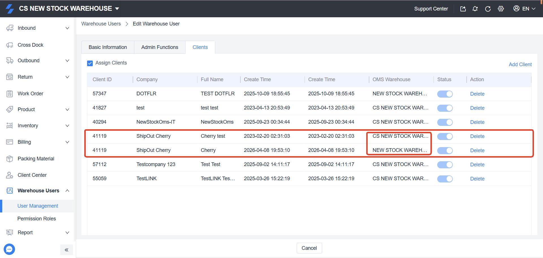This screenshot has height=258, width=543.
Task: Delete the NewStockOms-IT client row
Action: tap(477, 122)
